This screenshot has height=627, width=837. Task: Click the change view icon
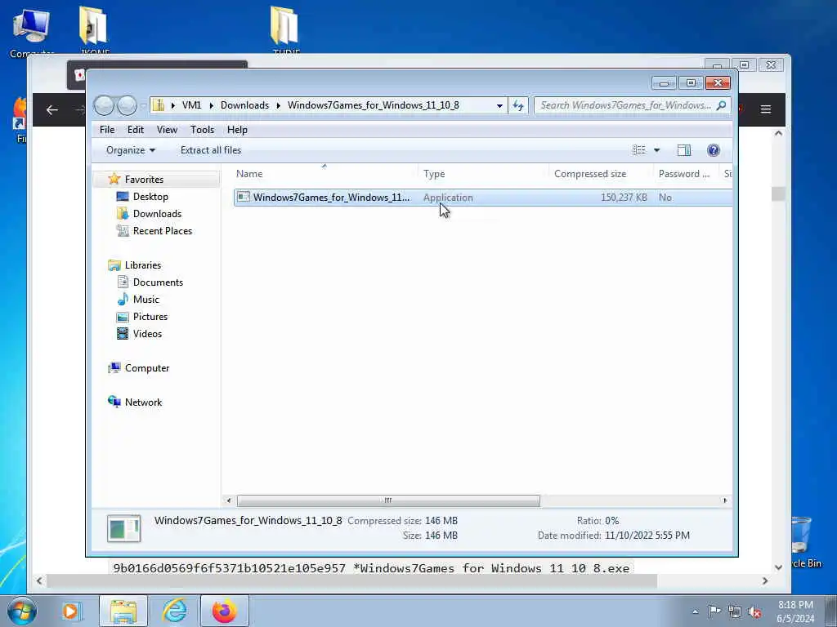tap(639, 150)
